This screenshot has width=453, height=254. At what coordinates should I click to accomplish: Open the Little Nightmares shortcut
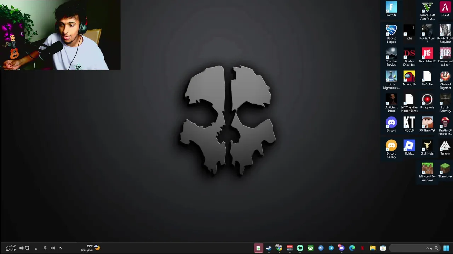(391, 80)
